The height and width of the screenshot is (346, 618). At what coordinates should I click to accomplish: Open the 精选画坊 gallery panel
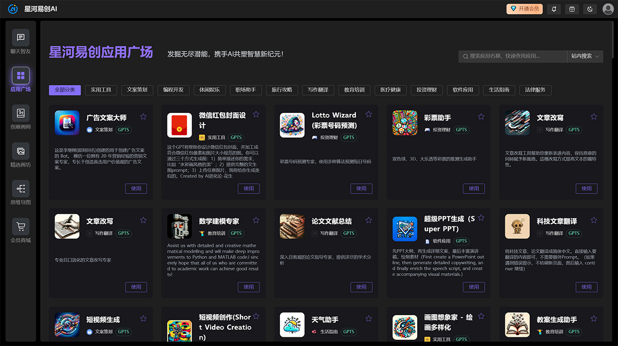(x=20, y=154)
